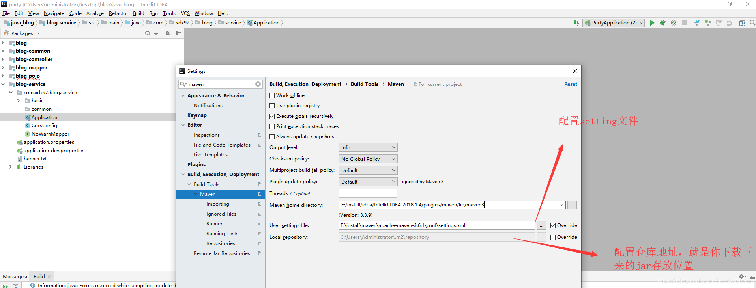Viewport: 756px width, 288px height.
Task: Uncheck Override for User settings file
Action: tap(553, 225)
